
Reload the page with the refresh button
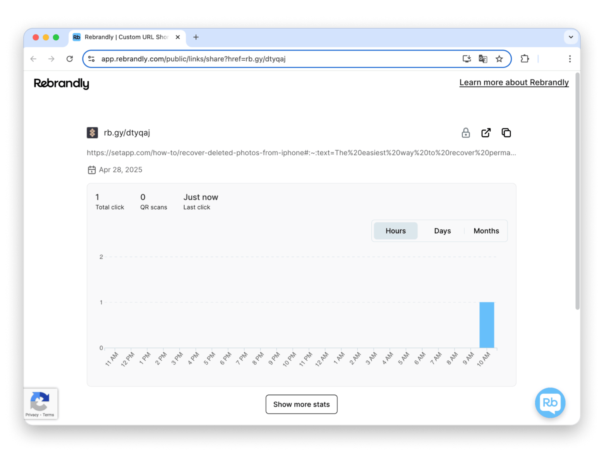70,59
